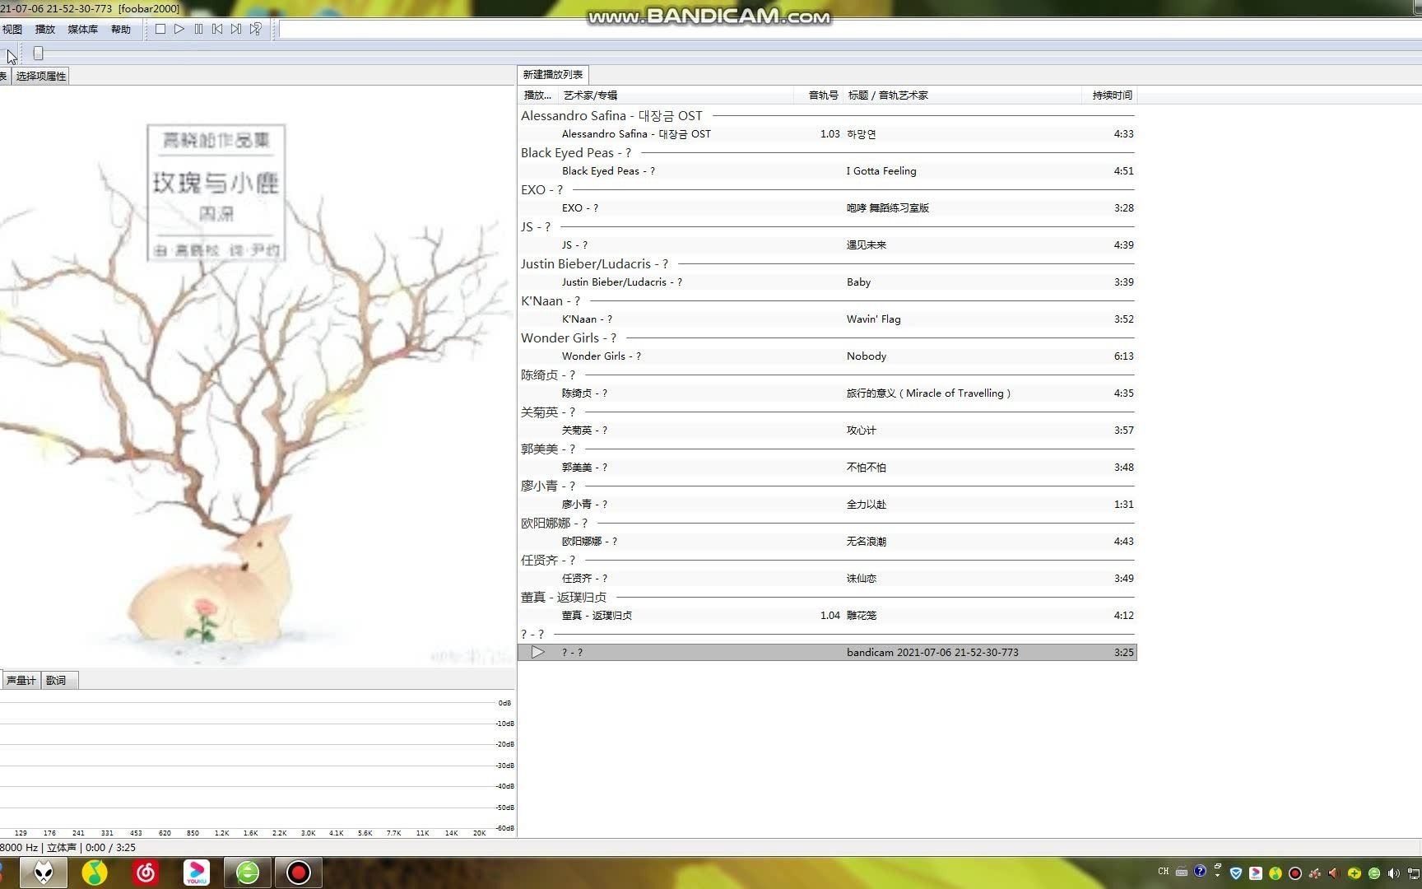Select the 咆哮 舞蹈练习室版 track
This screenshot has height=889, width=1422.
[x=827, y=207]
